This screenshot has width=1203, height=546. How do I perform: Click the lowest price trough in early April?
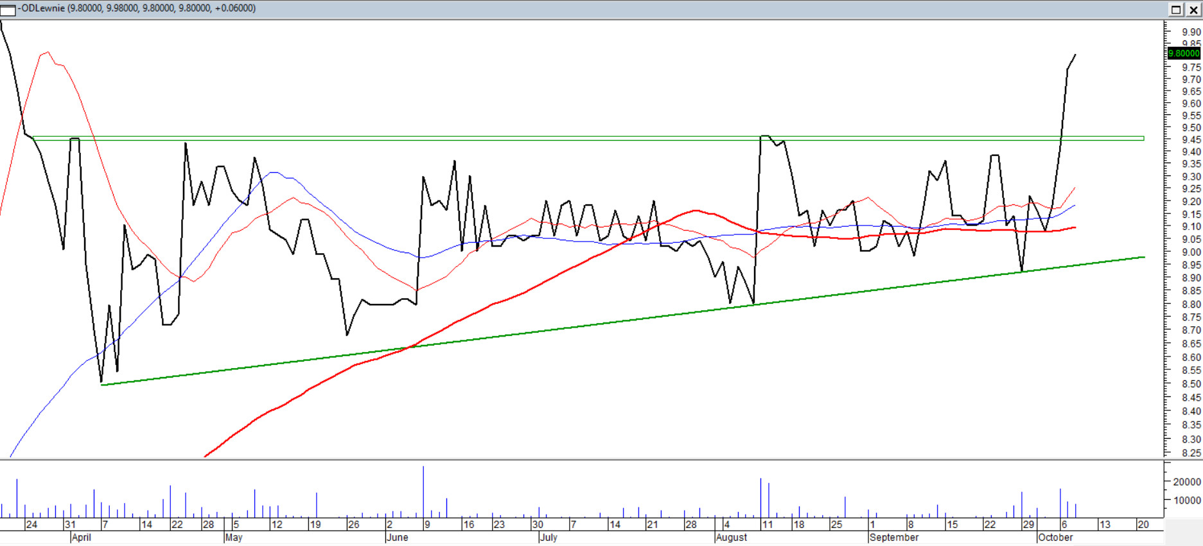[101, 382]
